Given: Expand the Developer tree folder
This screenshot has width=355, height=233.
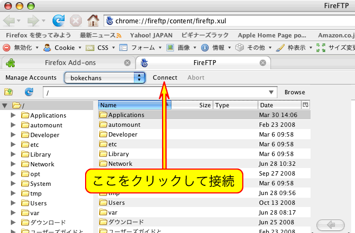Looking at the screenshot, I should [13, 134].
